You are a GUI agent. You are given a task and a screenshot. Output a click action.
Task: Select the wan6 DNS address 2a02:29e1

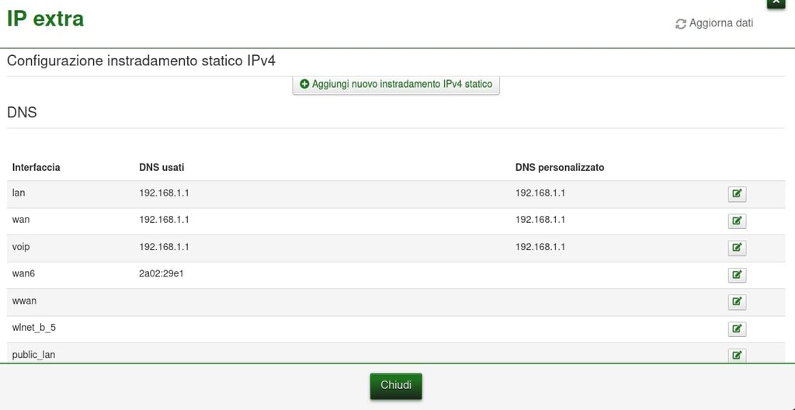point(161,273)
